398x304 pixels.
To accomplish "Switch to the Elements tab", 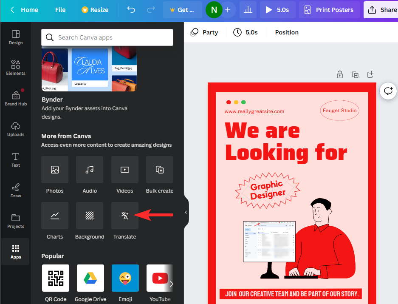I will click(16, 68).
